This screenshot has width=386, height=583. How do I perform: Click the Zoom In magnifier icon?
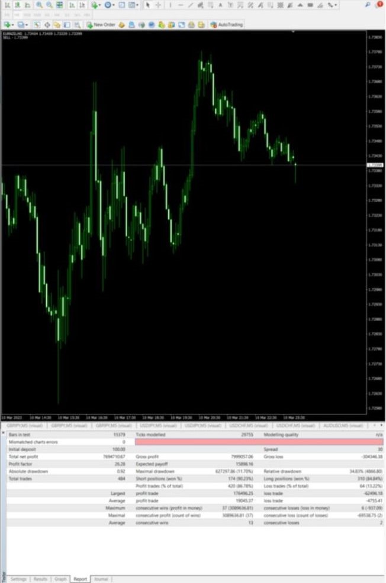(39, 5)
